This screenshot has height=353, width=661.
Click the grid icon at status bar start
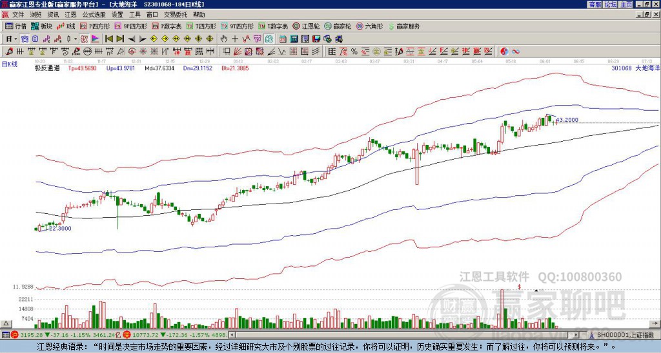click(x=5, y=335)
